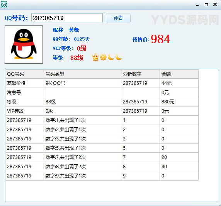
Task: Select the 分析数字 column header
Action: point(140,74)
